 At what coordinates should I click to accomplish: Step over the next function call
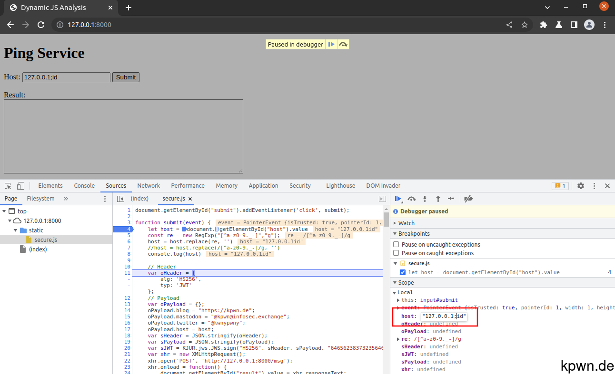[411, 199]
